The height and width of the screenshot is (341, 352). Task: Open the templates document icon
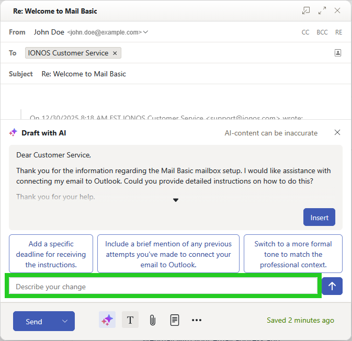(174, 320)
